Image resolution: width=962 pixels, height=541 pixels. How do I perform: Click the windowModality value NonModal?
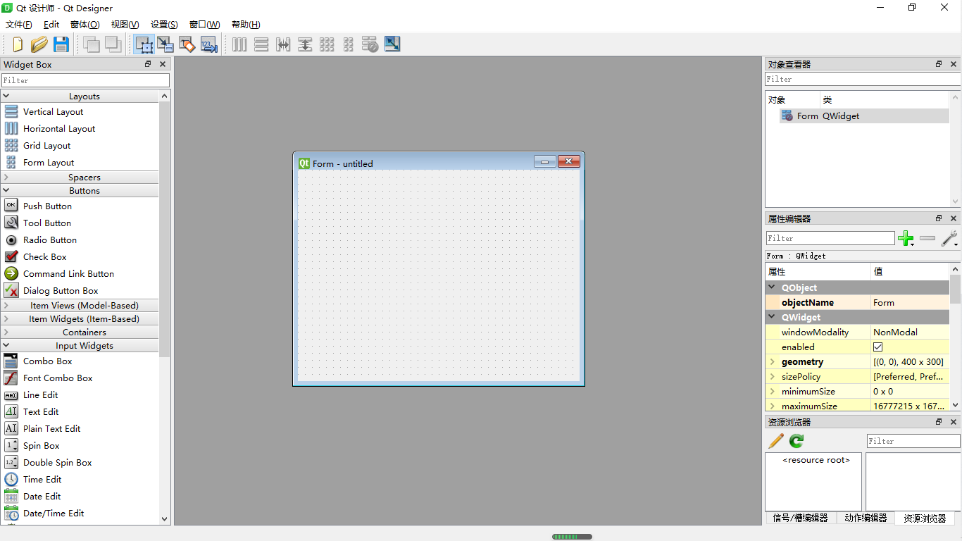pyautogui.click(x=910, y=332)
